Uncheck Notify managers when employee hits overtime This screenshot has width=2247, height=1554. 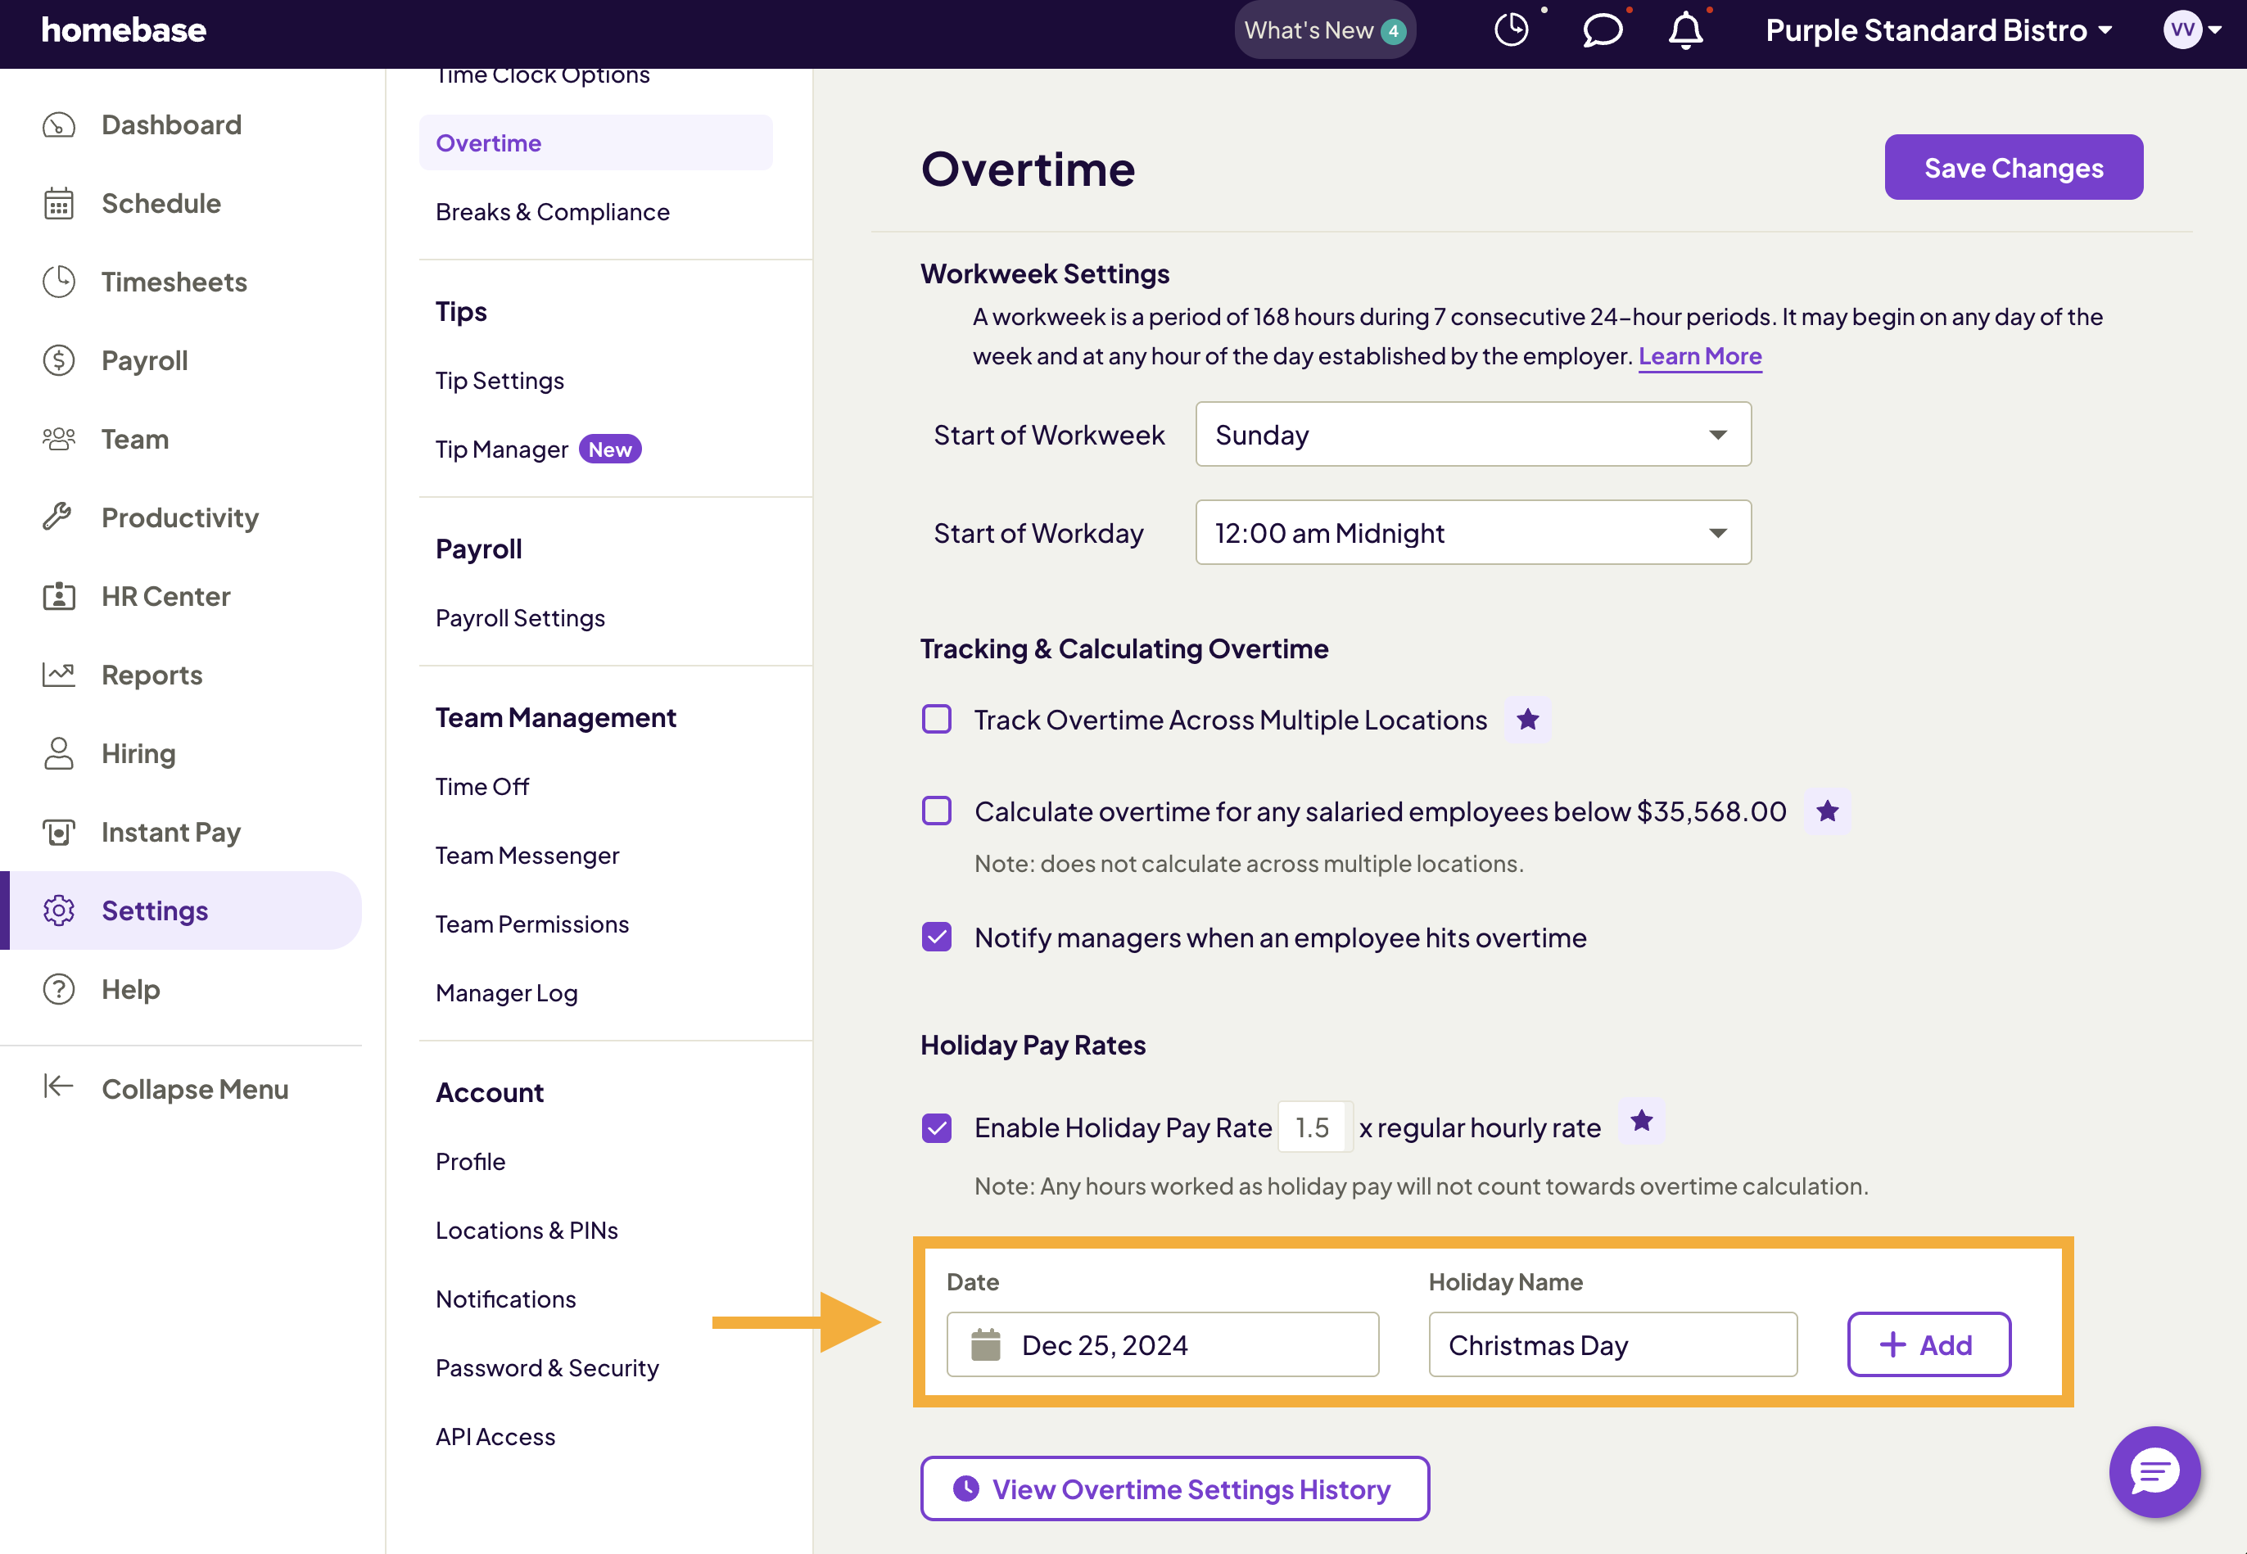(x=937, y=937)
